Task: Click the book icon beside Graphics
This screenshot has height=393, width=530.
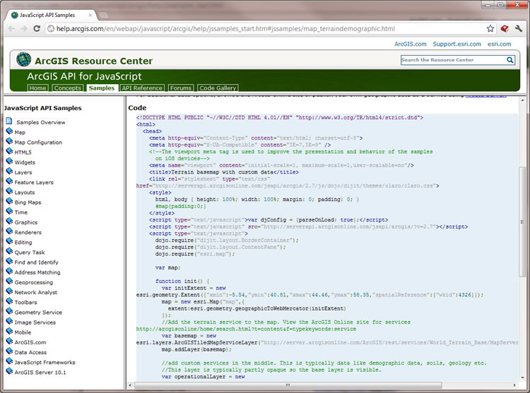Action: [x=9, y=222]
